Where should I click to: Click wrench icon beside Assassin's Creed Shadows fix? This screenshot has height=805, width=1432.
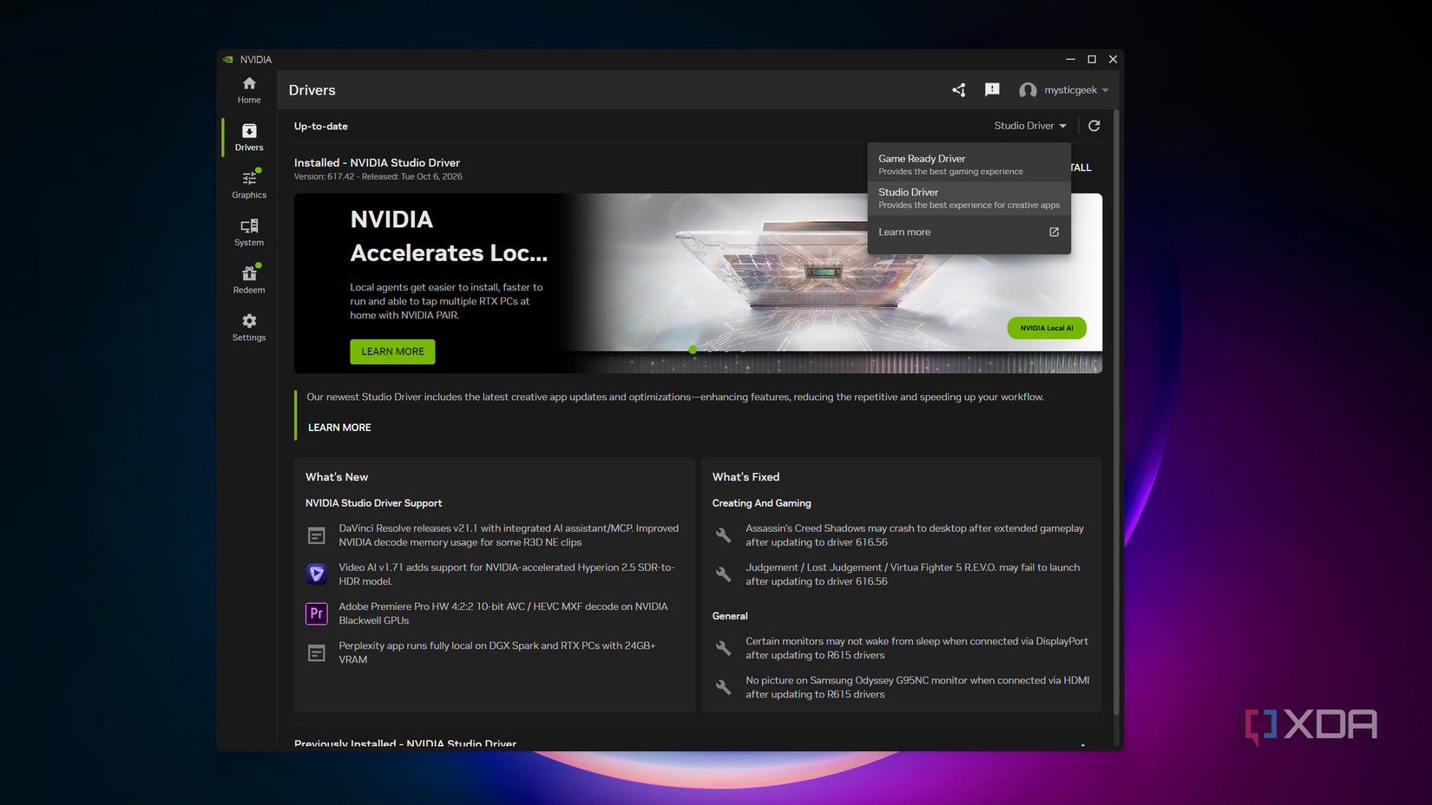[x=723, y=535]
